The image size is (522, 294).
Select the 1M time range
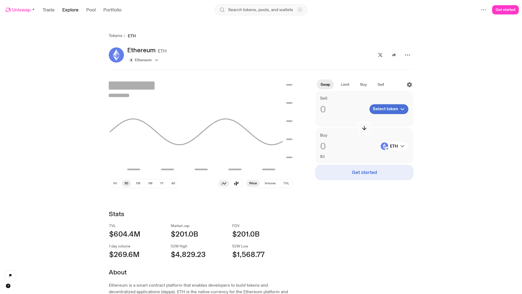150,183
